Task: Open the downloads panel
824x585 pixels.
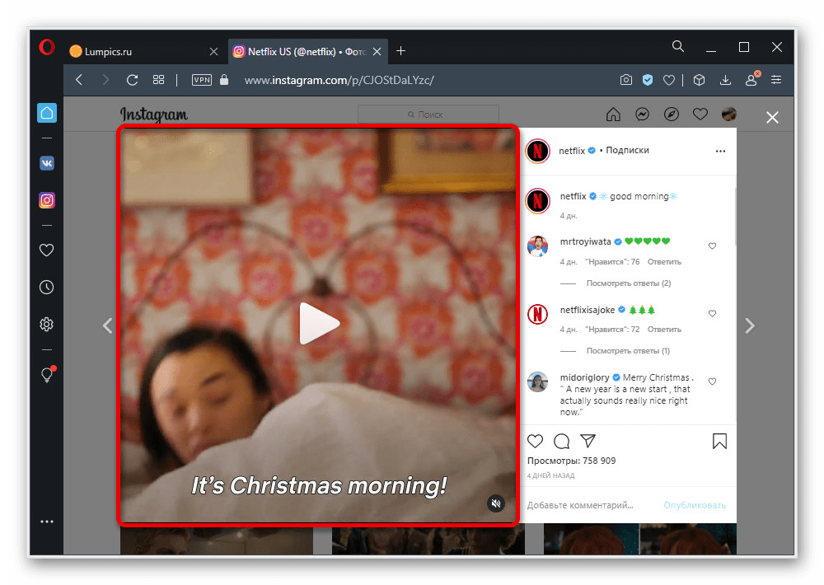Action: coord(725,80)
